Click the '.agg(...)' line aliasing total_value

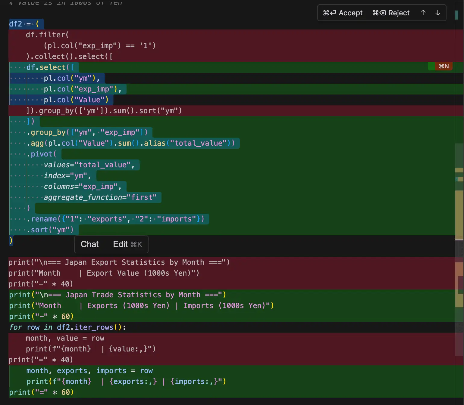point(130,143)
